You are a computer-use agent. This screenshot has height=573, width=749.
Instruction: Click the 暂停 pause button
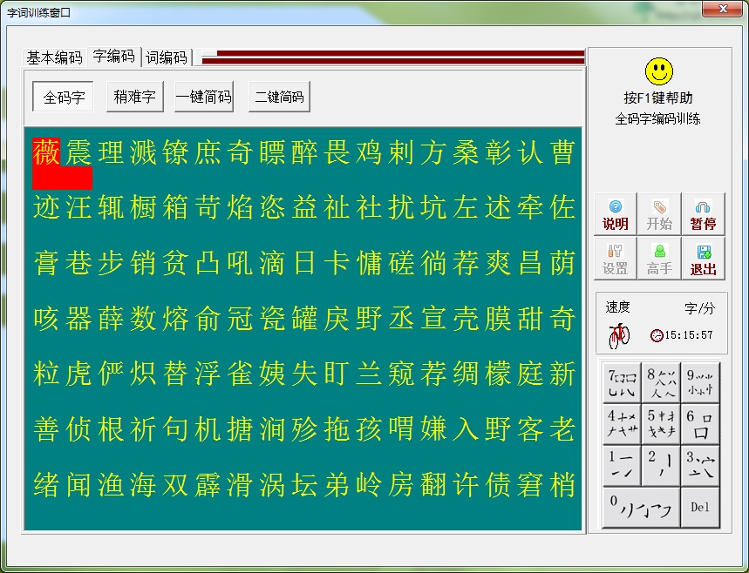(x=703, y=214)
